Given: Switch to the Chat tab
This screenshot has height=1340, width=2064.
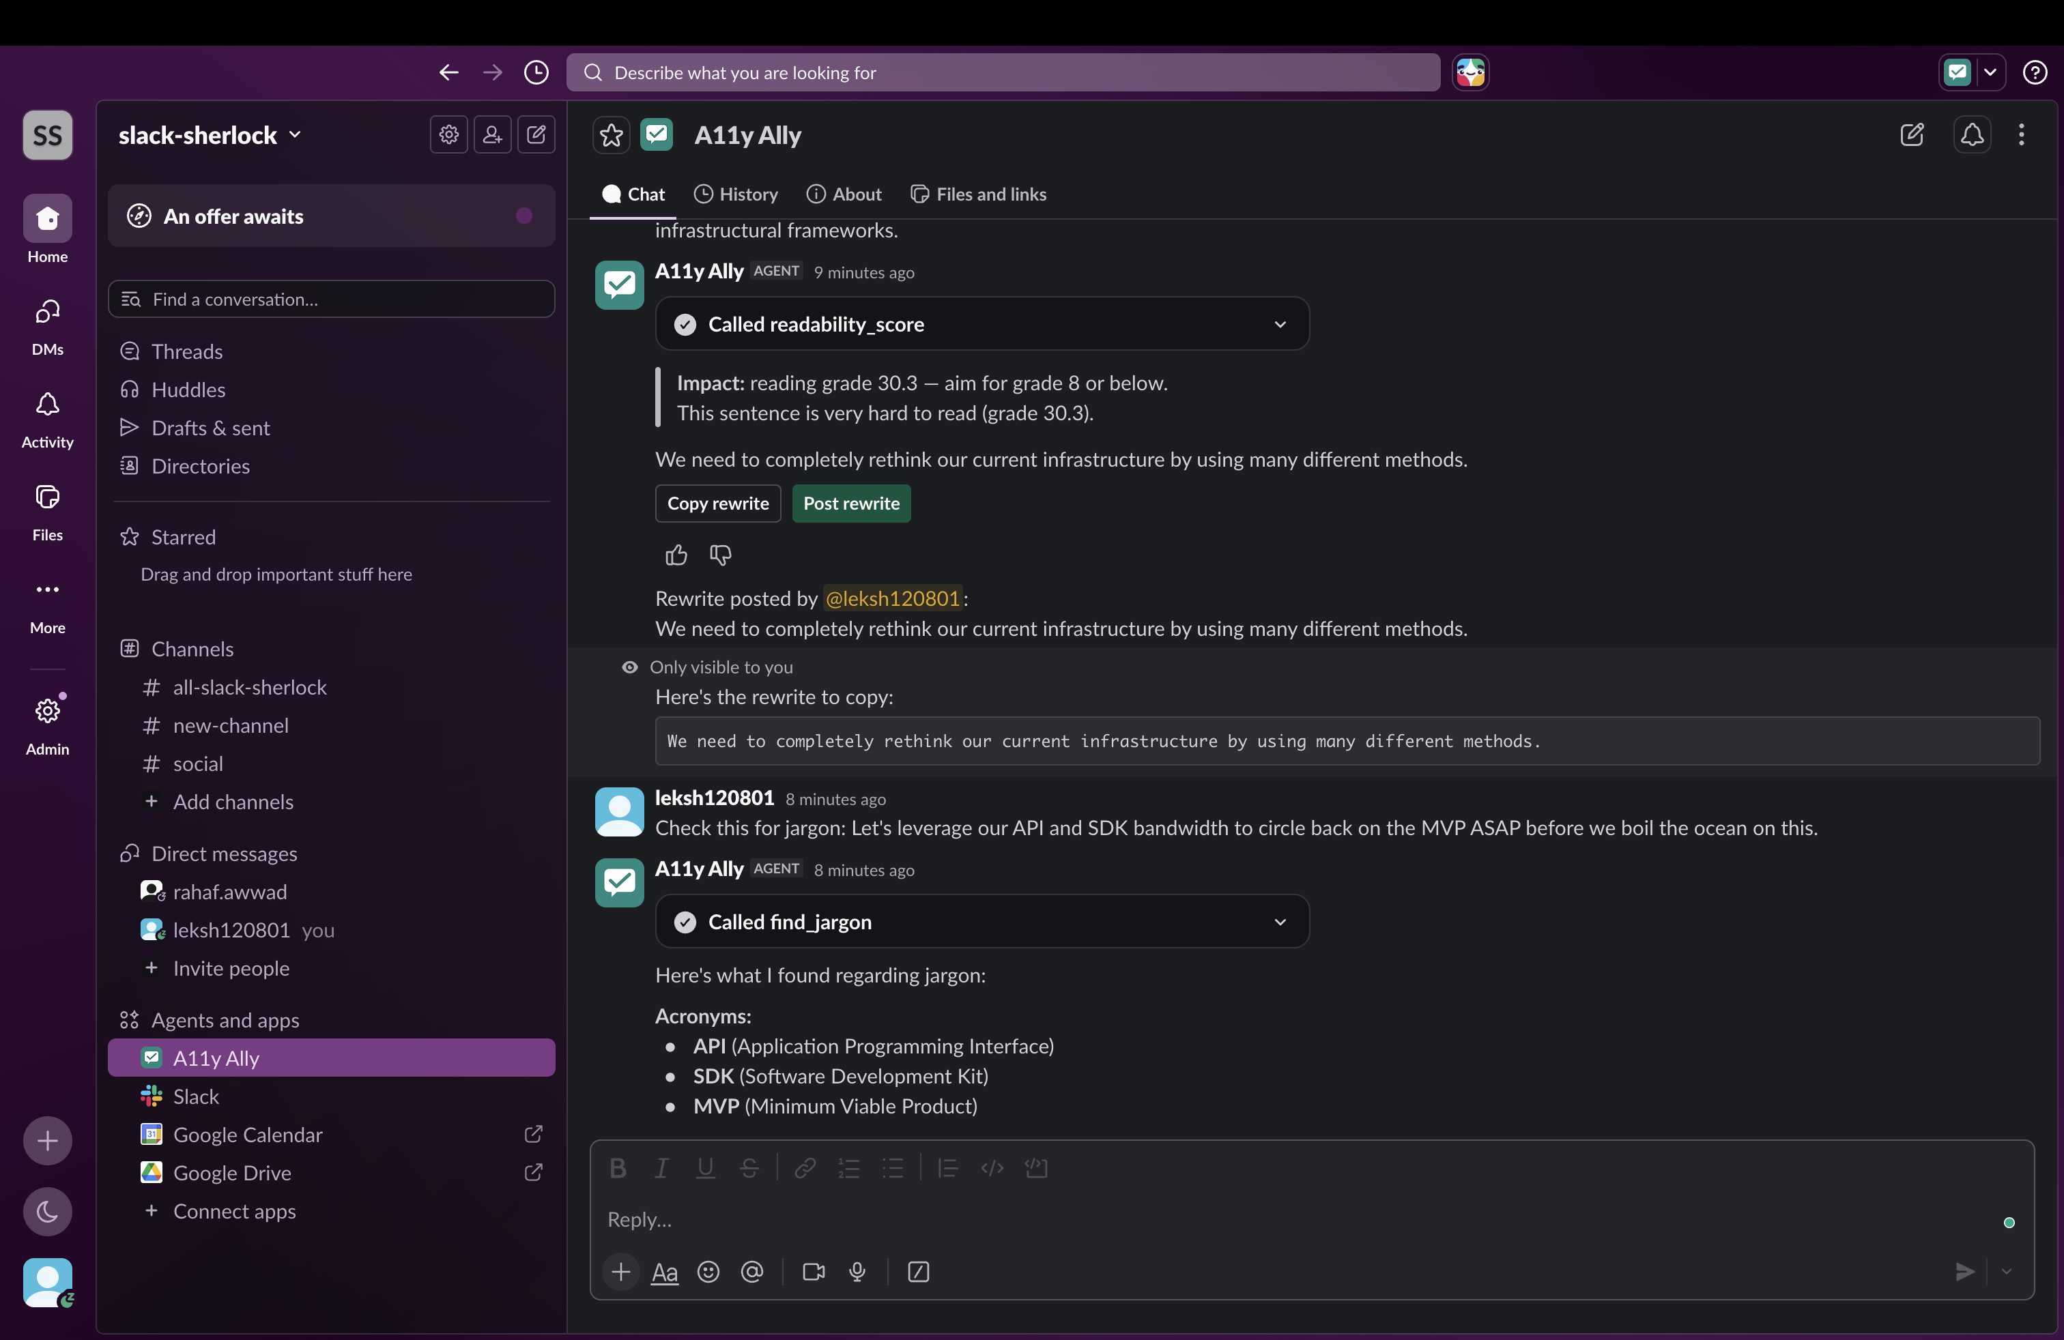Looking at the screenshot, I should click(633, 194).
